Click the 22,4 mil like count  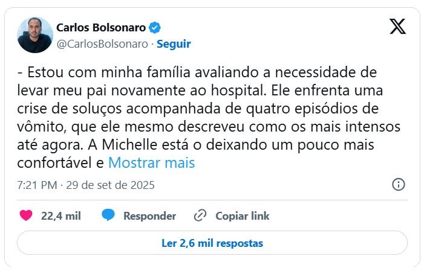60,215
